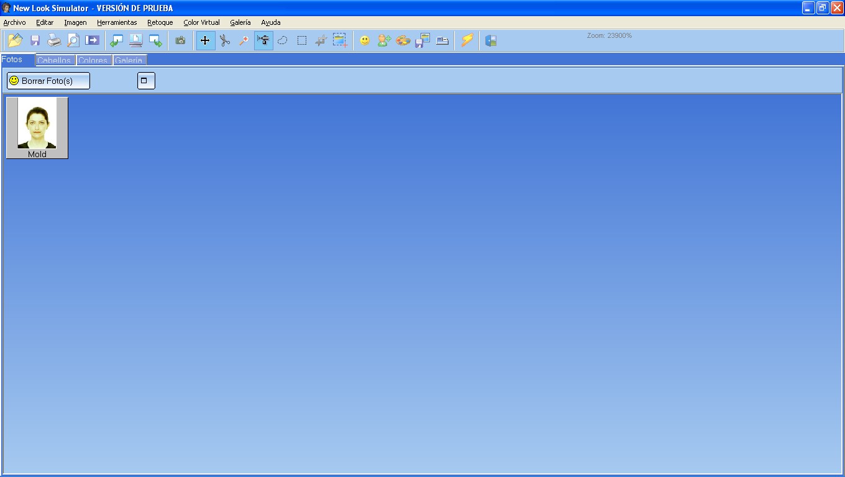Switch to the Colores tab
Viewport: 845px width, 477px height.
coord(94,60)
